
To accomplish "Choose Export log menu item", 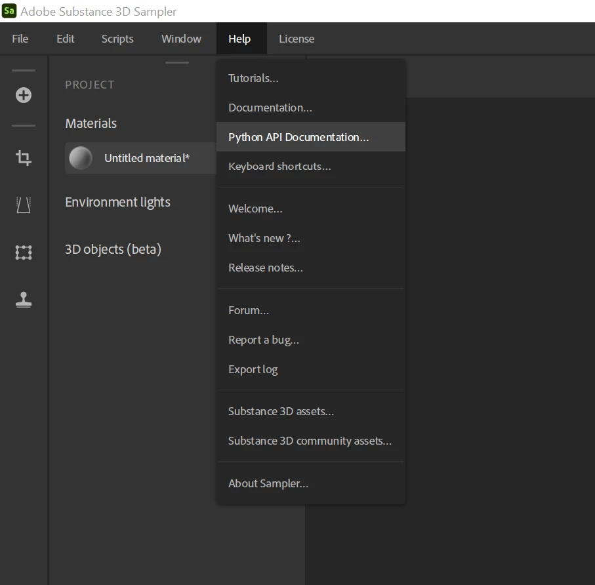I will coord(311,369).
